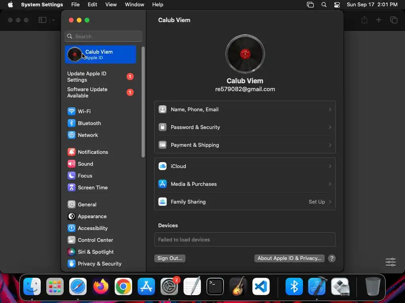Open the Window menu
405x303 pixels.
tap(134, 5)
